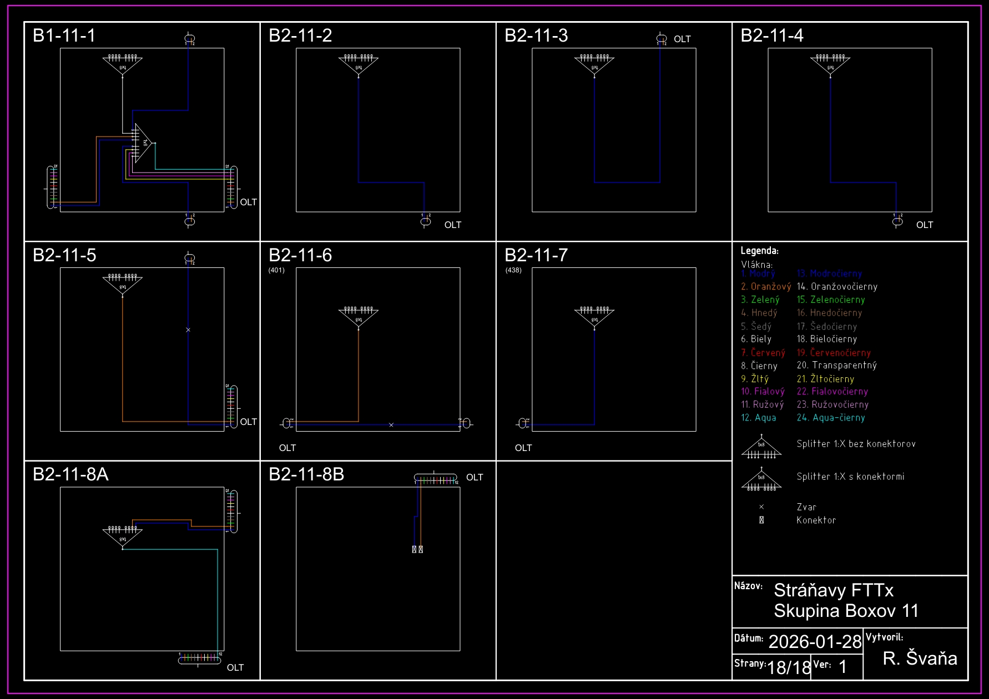Select the cable end symbol above B2-11-3

[x=661, y=39]
